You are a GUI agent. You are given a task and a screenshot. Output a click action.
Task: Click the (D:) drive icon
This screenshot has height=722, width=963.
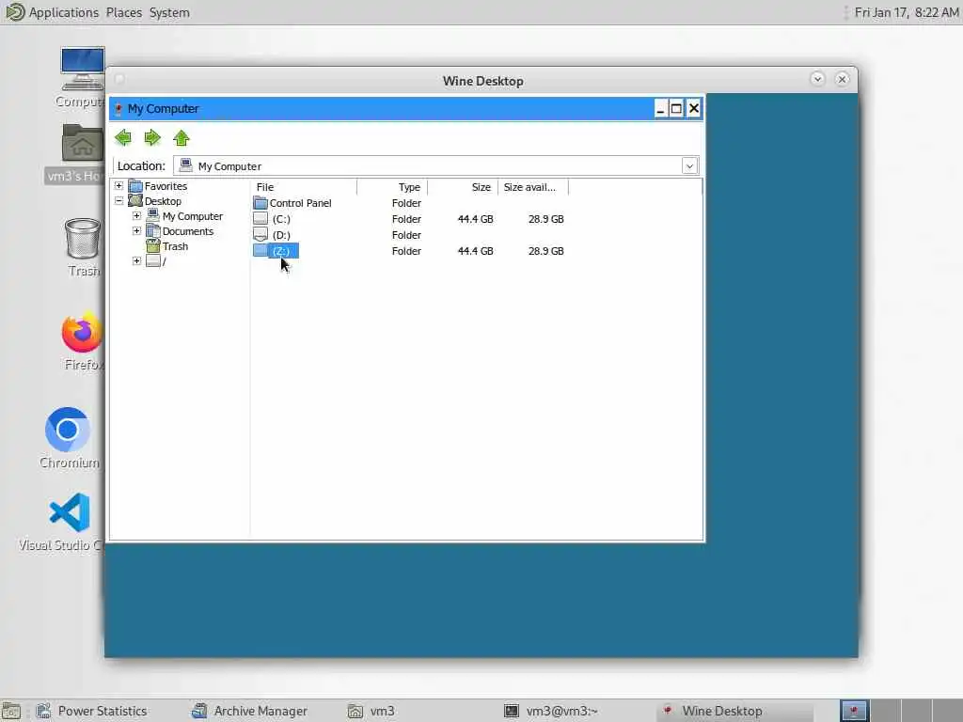260,234
